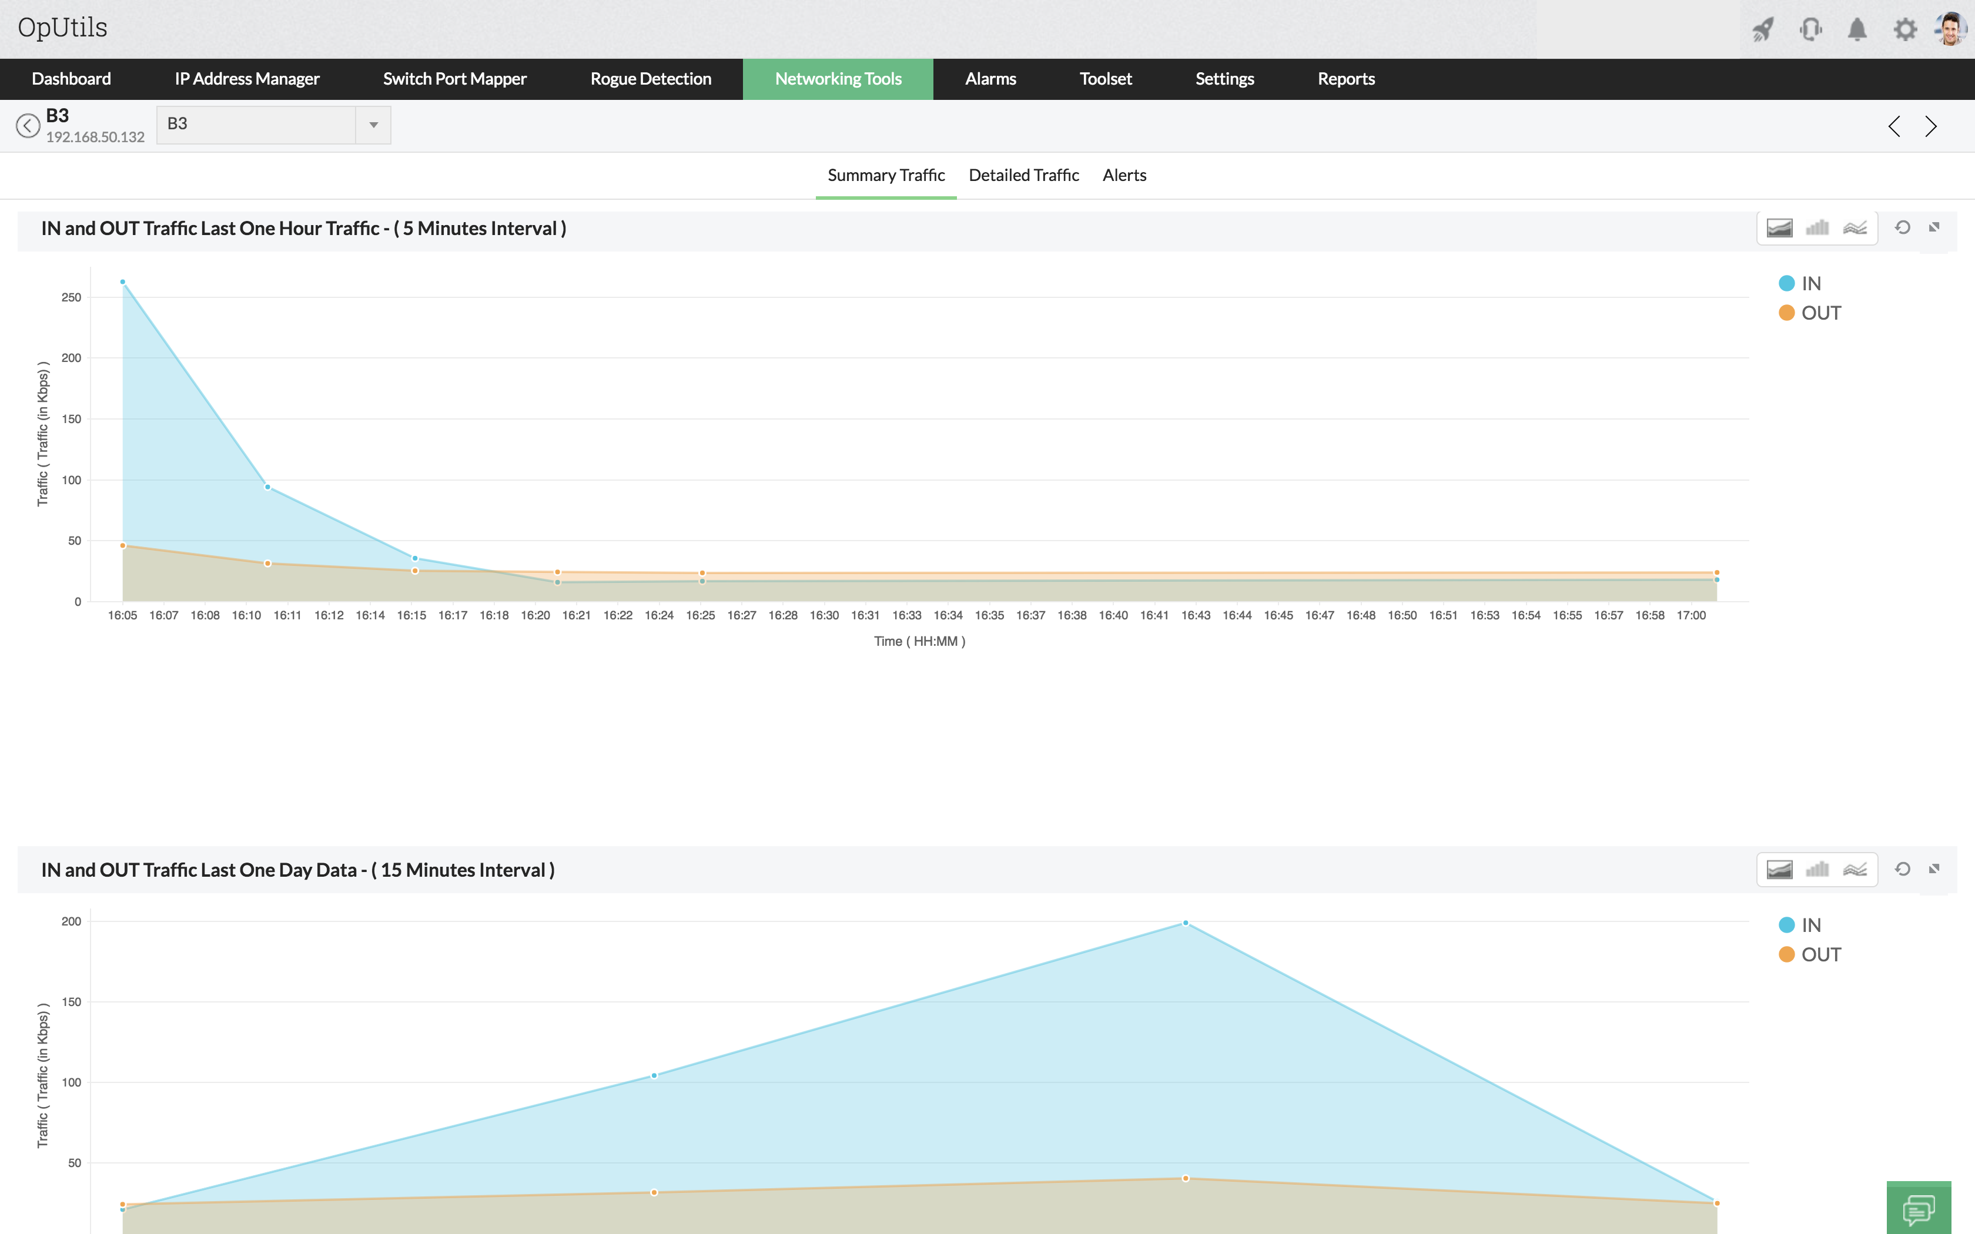
Task: Select area chart view for hourly traffic
Action: pos(1779,228)
